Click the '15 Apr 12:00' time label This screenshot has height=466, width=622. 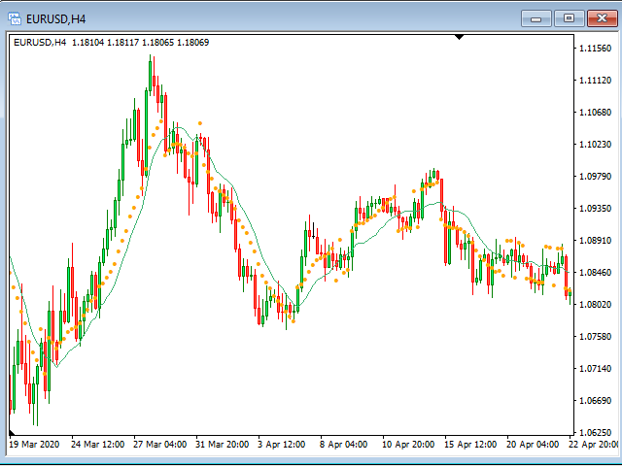[x=470, y=445]
